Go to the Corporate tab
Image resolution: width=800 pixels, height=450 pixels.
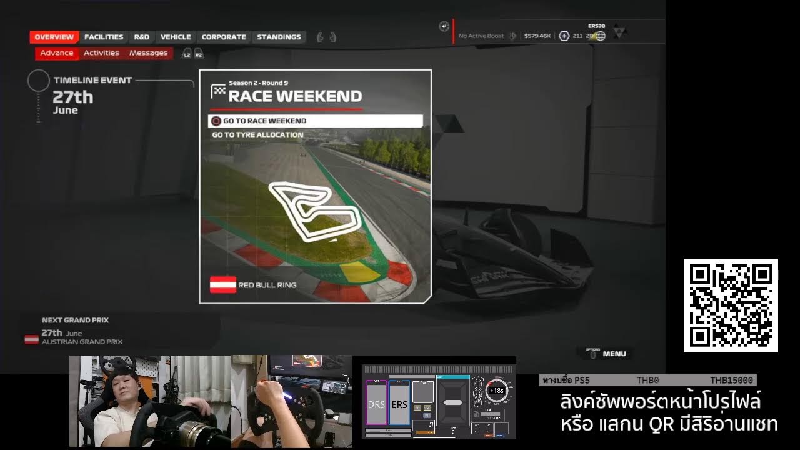click(224, 37)
